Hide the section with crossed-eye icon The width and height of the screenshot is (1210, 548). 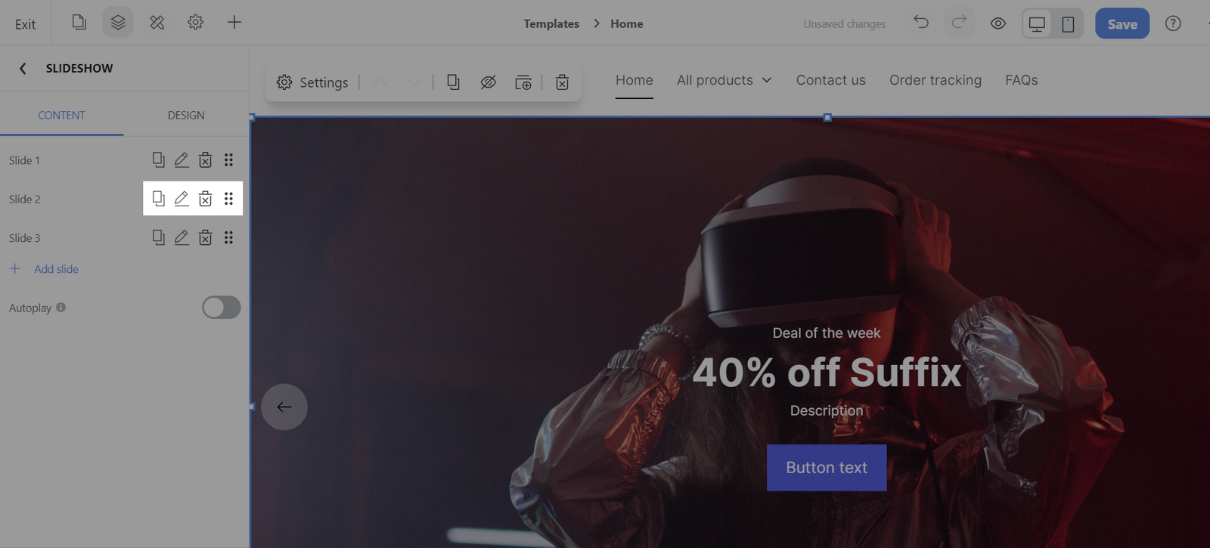[489, 82]
